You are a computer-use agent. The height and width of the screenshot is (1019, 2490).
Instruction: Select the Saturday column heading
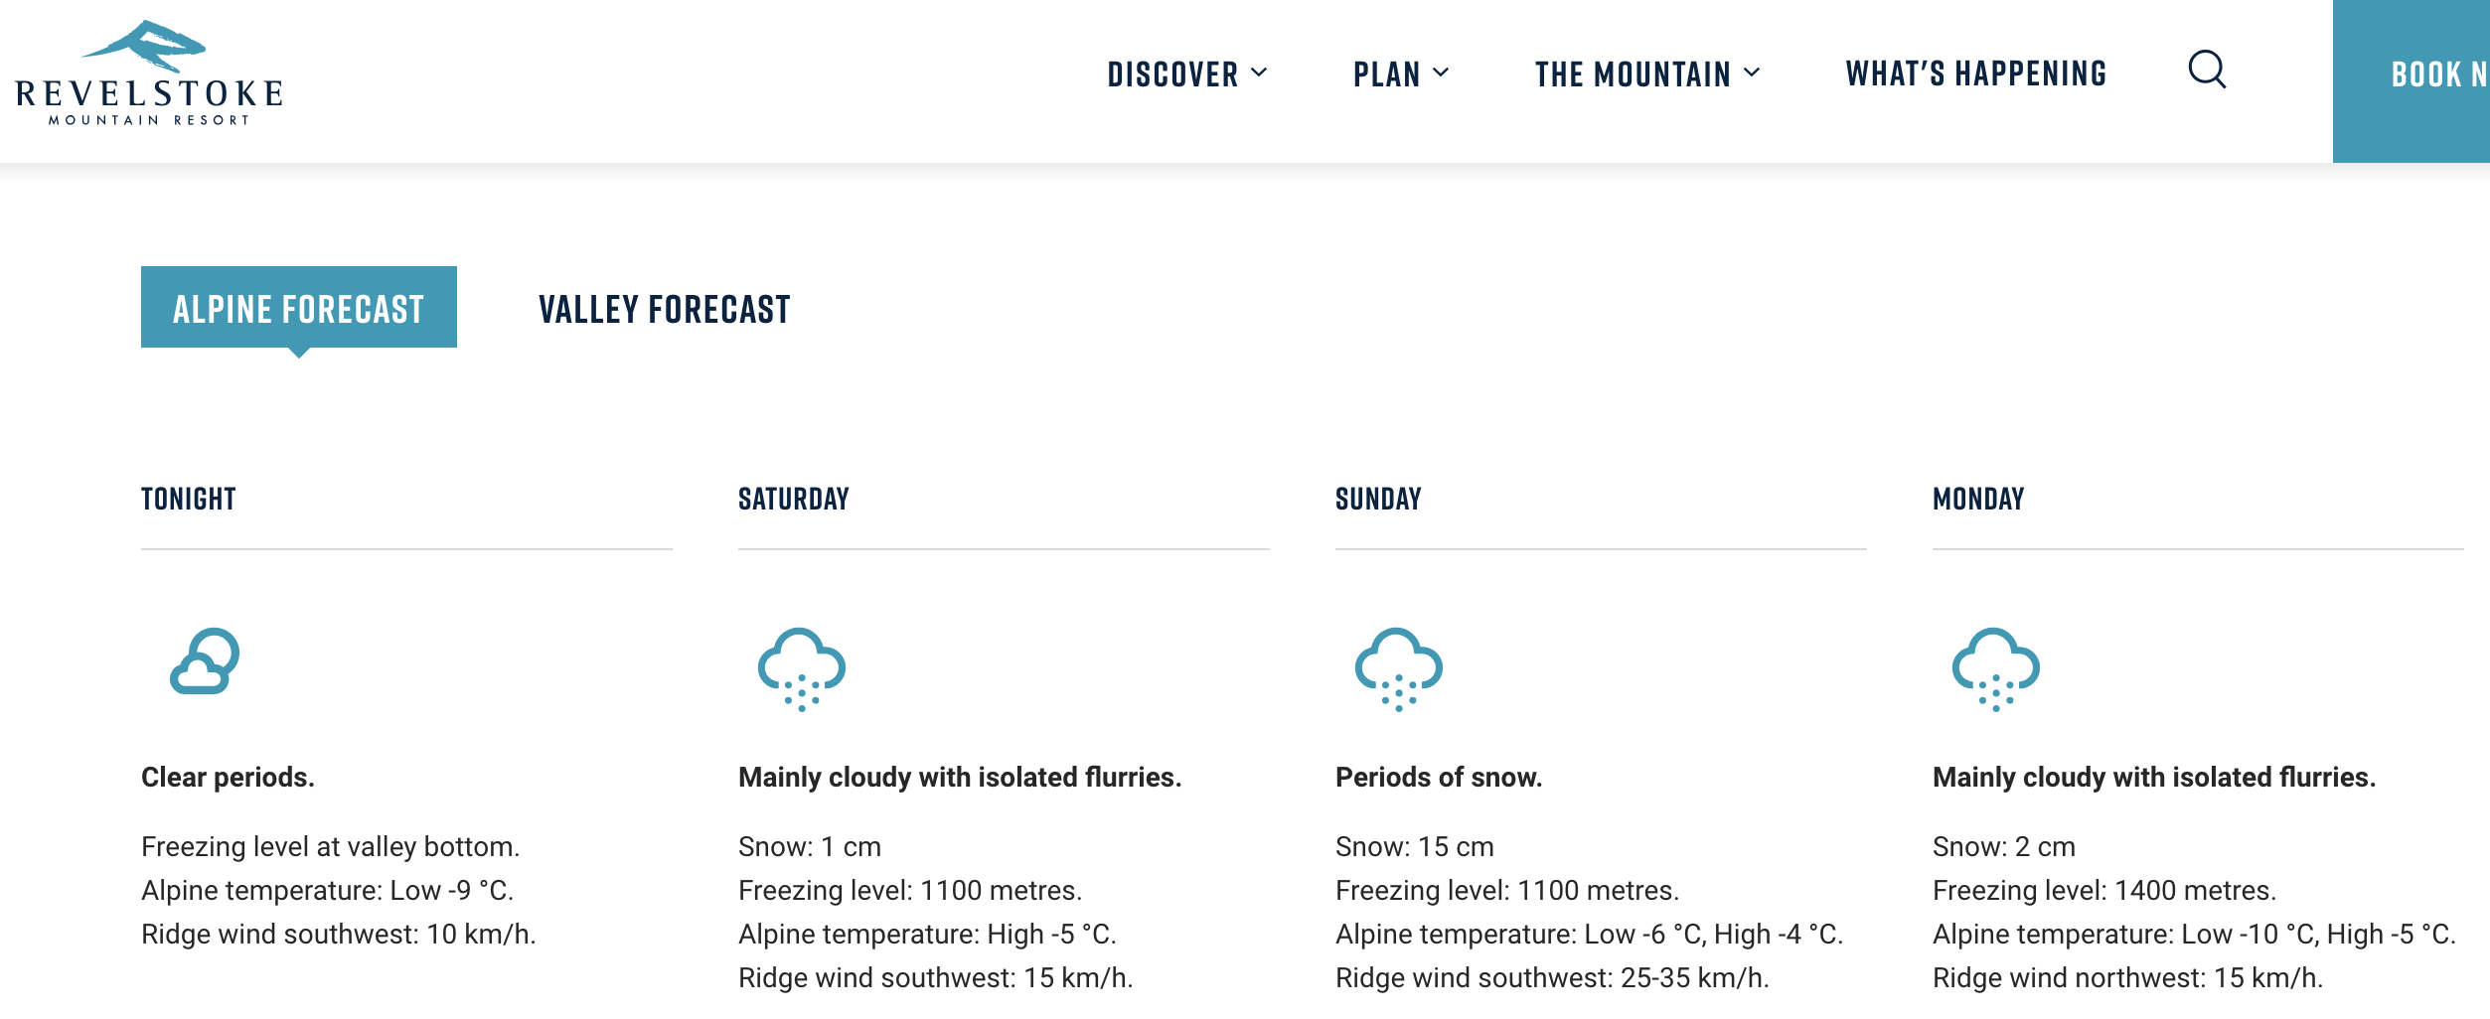coord(793,499)
